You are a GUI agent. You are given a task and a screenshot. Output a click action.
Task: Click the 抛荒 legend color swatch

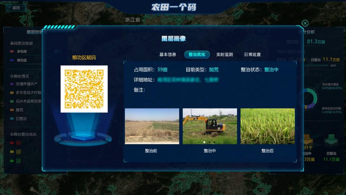[12, 110]
